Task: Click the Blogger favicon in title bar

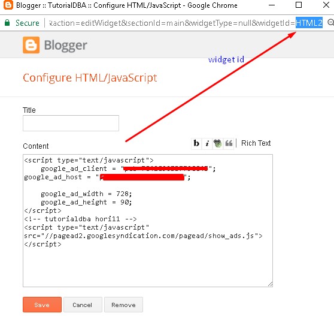Action: pyautogui.click(x=8, y=5)
